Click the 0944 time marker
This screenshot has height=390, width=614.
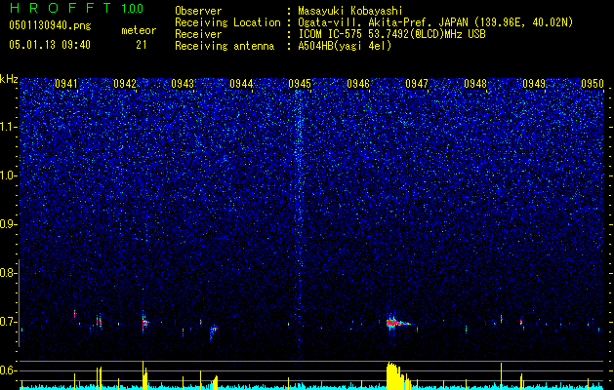241,84
